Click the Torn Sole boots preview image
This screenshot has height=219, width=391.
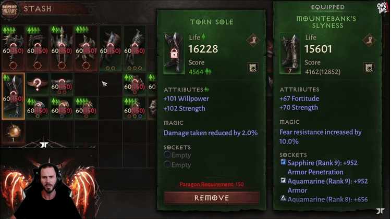174,53
